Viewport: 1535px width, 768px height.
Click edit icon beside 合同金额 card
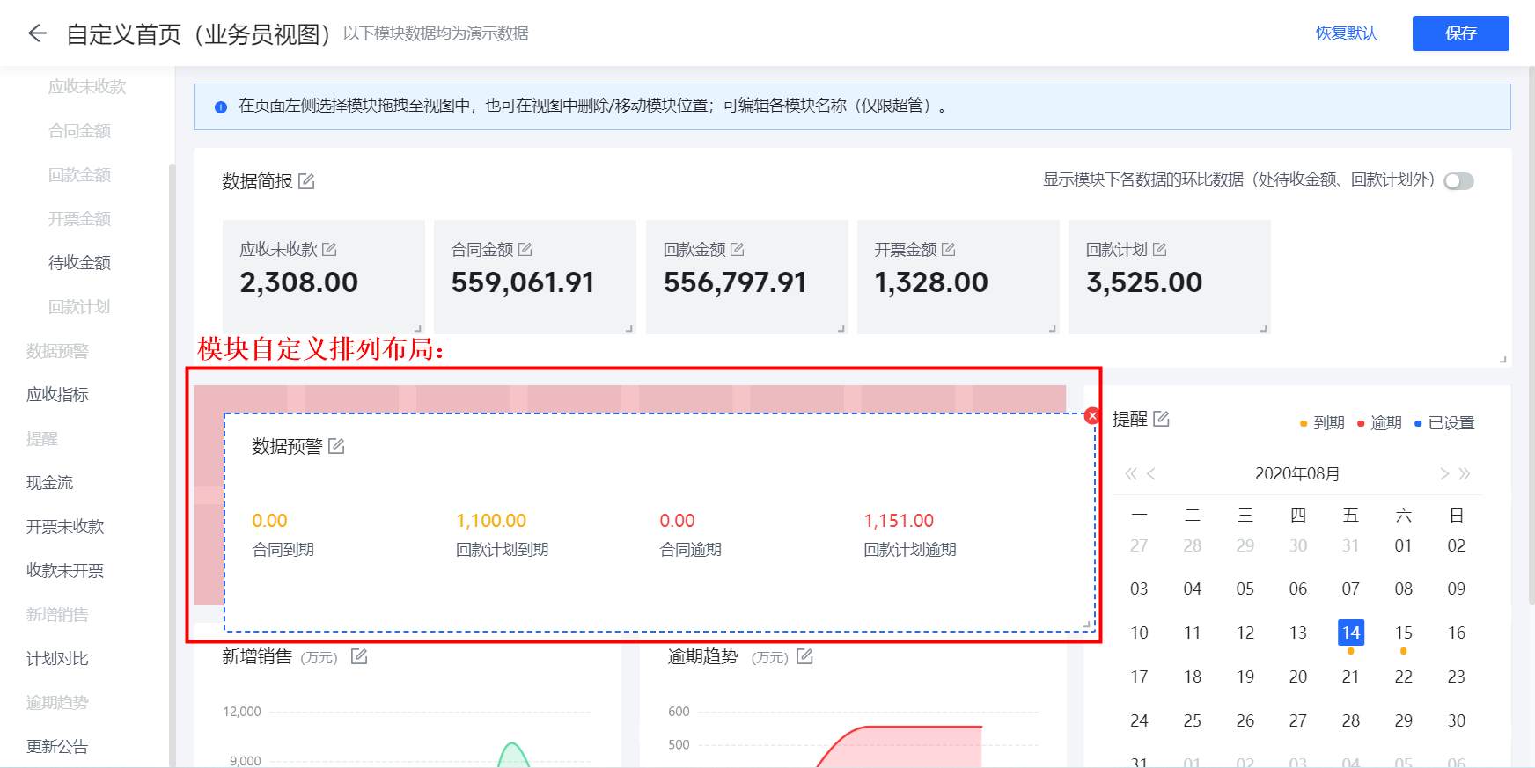[525, 250]
